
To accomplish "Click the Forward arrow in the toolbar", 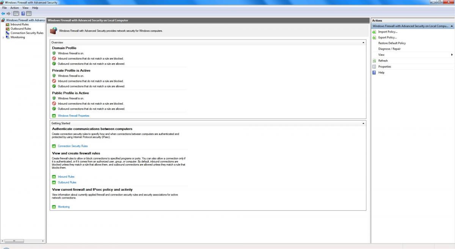I will tap(8, 13).
